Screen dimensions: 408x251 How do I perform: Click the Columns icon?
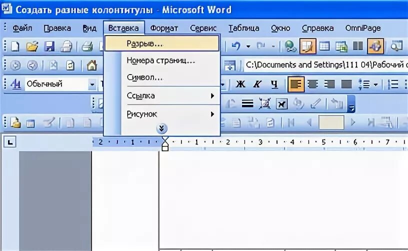pos(358,46)
